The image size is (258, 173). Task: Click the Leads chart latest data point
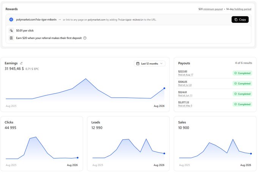(164, 153)
